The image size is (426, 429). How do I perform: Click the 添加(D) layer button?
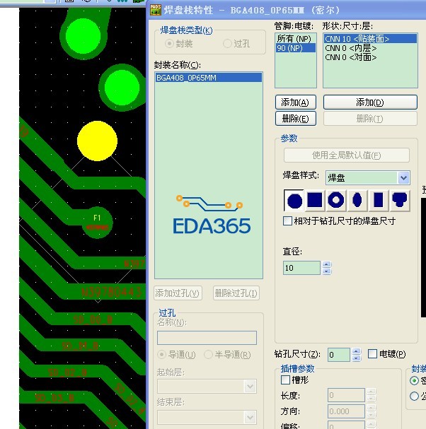[370, 102]
